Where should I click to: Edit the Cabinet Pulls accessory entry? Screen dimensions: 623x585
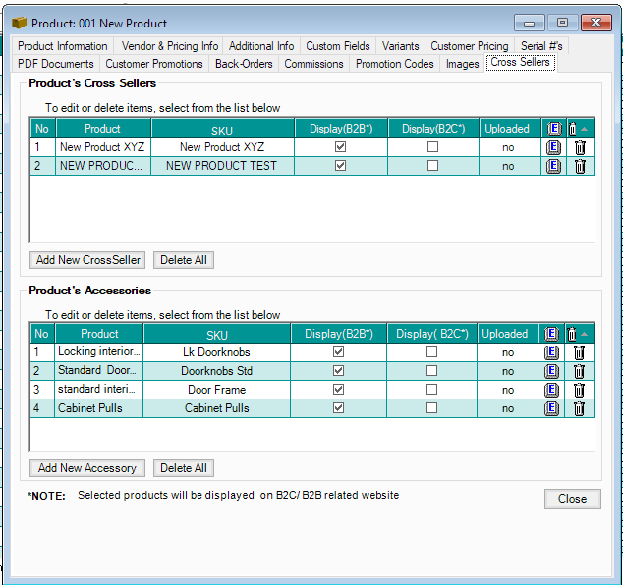[x=552, y=408]
